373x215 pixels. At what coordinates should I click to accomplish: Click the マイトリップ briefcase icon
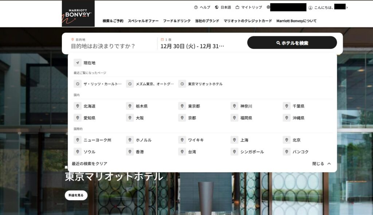(x=237, y=7)
